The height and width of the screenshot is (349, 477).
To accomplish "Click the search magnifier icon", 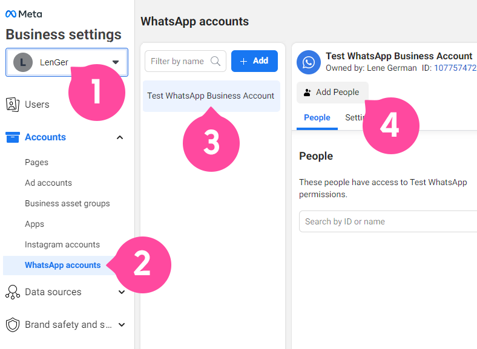I will click(x=215, y=61).
